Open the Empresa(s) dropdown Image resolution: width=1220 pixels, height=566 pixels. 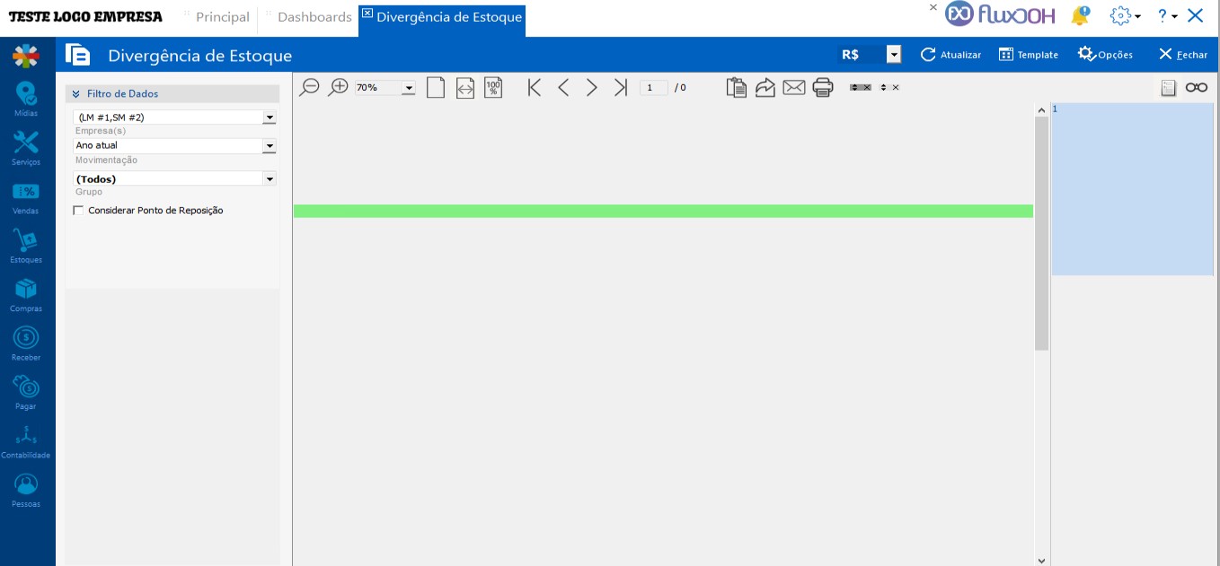point(270,118)
